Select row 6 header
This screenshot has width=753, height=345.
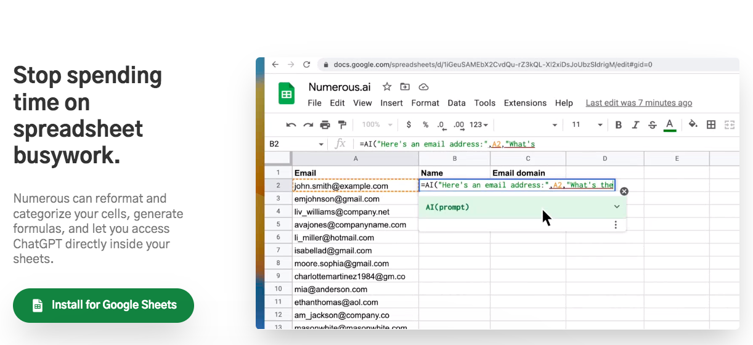click(x=279, y=238)
